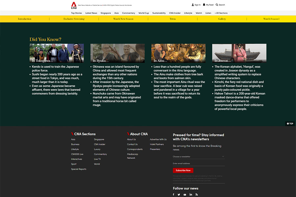Click the 'Follow our news' heading
Screen dimensions: 296x197
point(185,188)
